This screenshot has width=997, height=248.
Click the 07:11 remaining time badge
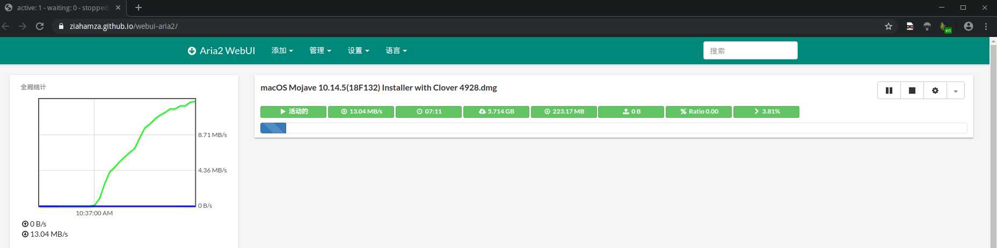(x=428, y=111)
